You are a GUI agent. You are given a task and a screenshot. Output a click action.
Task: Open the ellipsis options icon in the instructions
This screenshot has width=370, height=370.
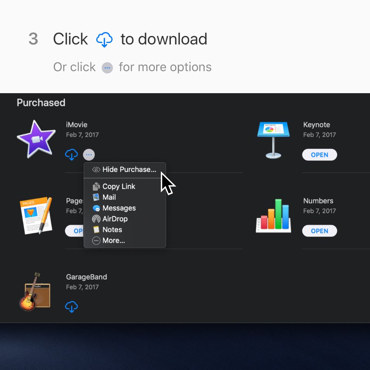pos(107,67)
